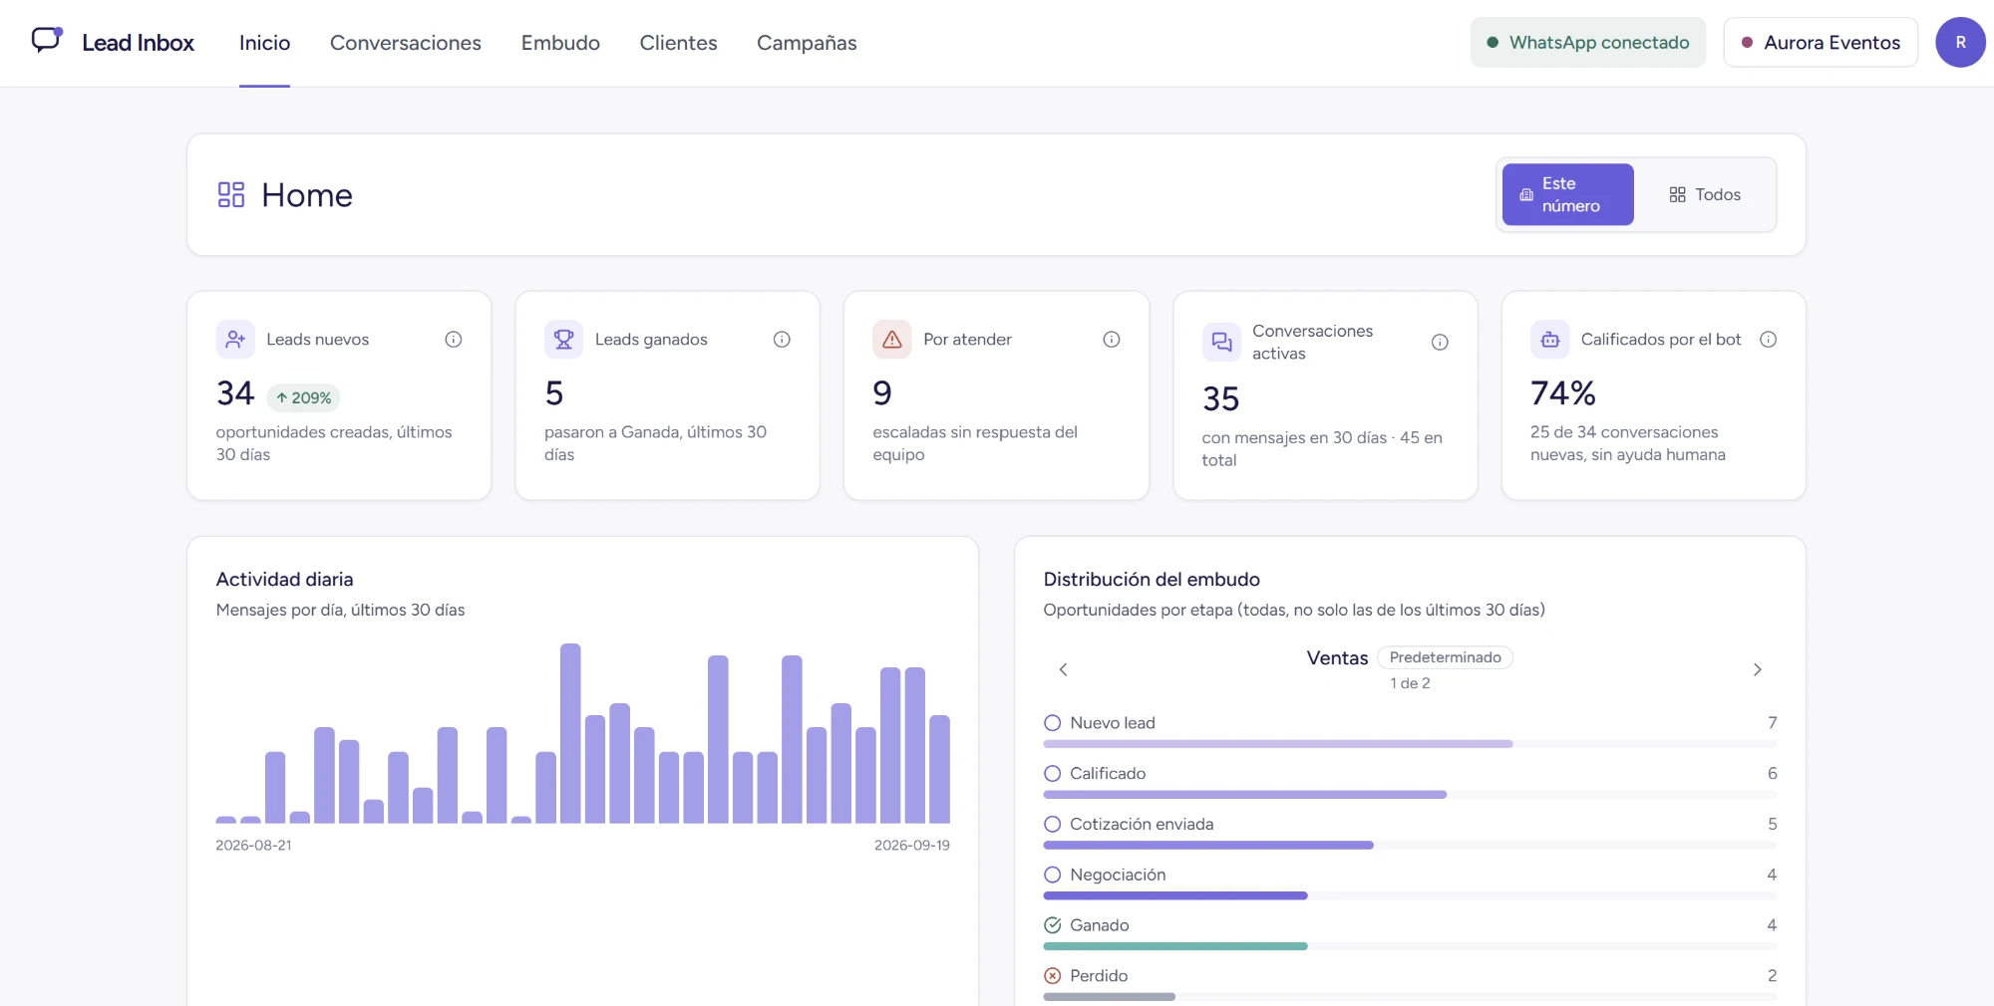Click the '1 de 2' pager text
The height and width of the screenshot is (1006, 1994).
[1410, 683]
